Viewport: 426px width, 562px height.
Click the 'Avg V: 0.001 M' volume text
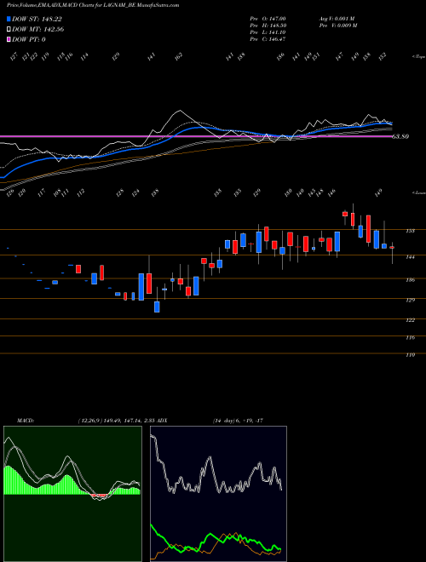(x=337, y=19)
